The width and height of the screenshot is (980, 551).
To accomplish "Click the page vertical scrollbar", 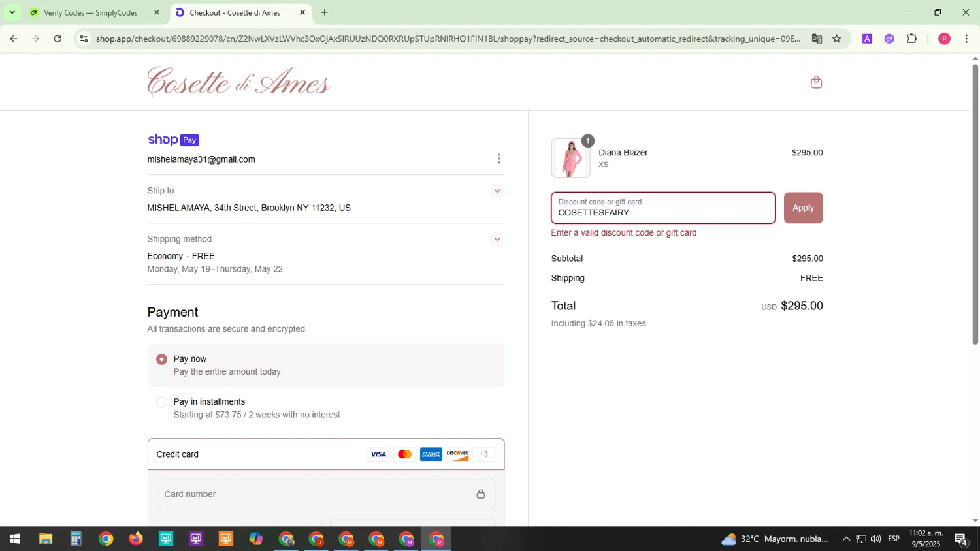I will [x=975, y=204].
